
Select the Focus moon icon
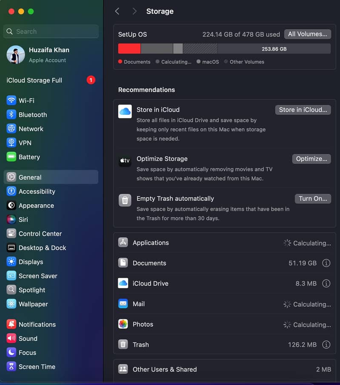pyautogui.click(x=11, y=353)
